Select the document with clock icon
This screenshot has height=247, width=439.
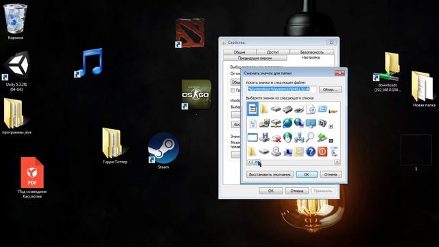click(x=311, y=109)
